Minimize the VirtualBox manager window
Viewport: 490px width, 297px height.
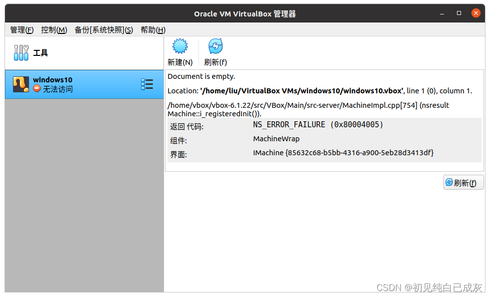click(442, 14)
